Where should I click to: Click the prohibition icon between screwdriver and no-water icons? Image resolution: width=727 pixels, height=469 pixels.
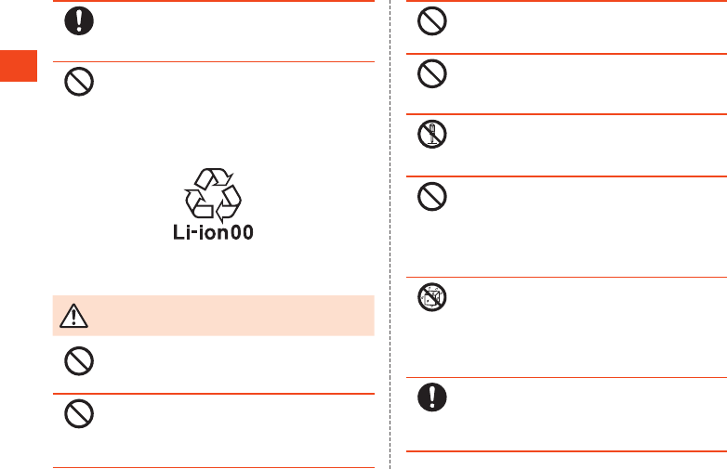click(432, 197)
